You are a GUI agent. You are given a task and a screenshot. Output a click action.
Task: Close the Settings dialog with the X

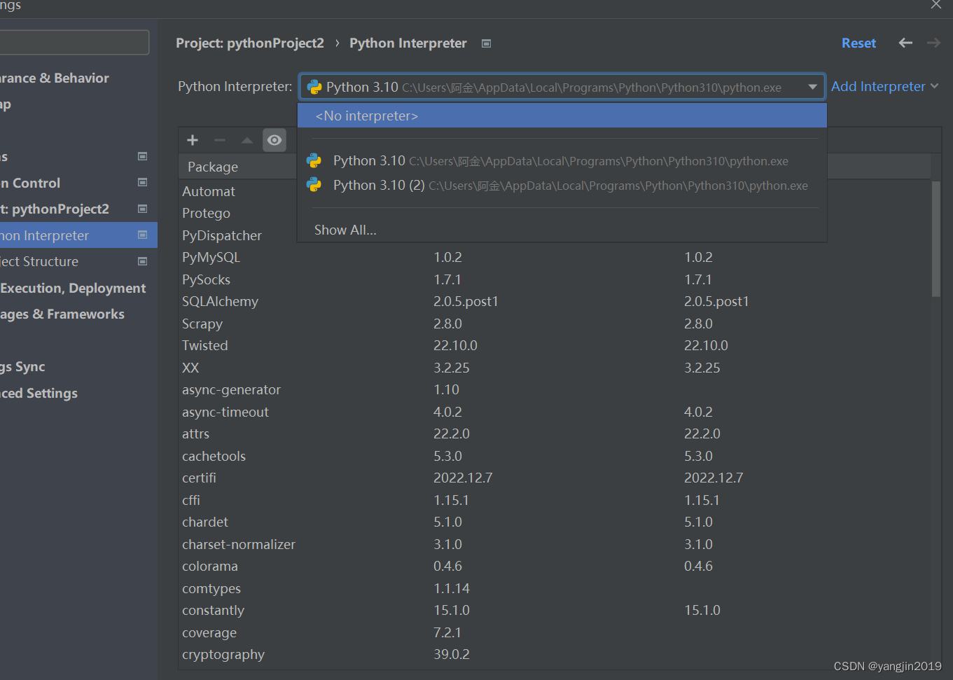coord(936,4)
